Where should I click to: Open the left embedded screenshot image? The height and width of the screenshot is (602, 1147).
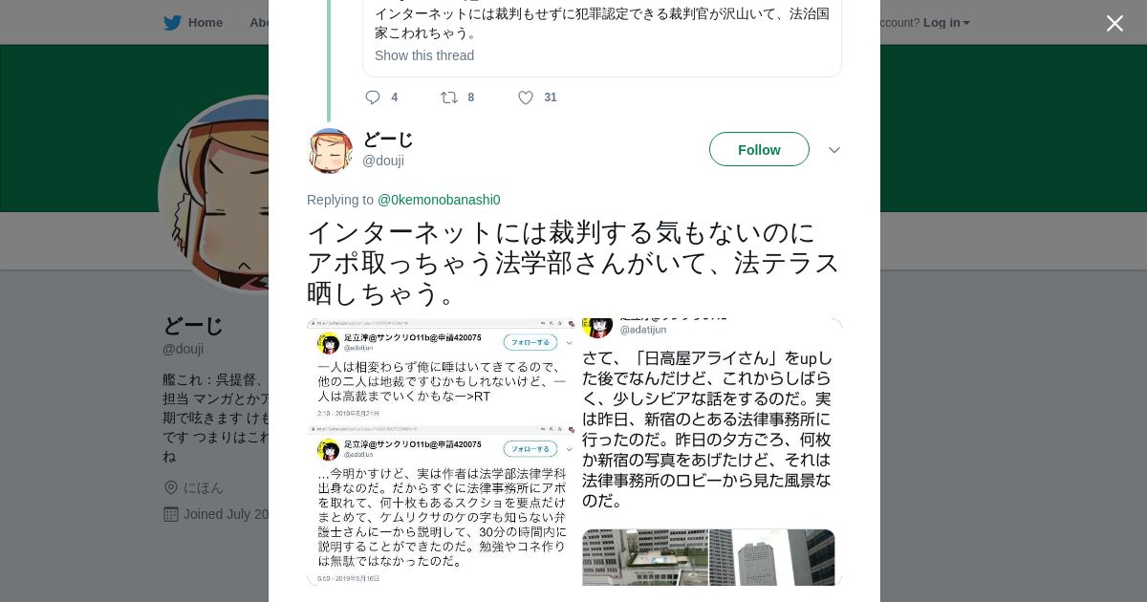pyautogui.click(x=441, y=452)
